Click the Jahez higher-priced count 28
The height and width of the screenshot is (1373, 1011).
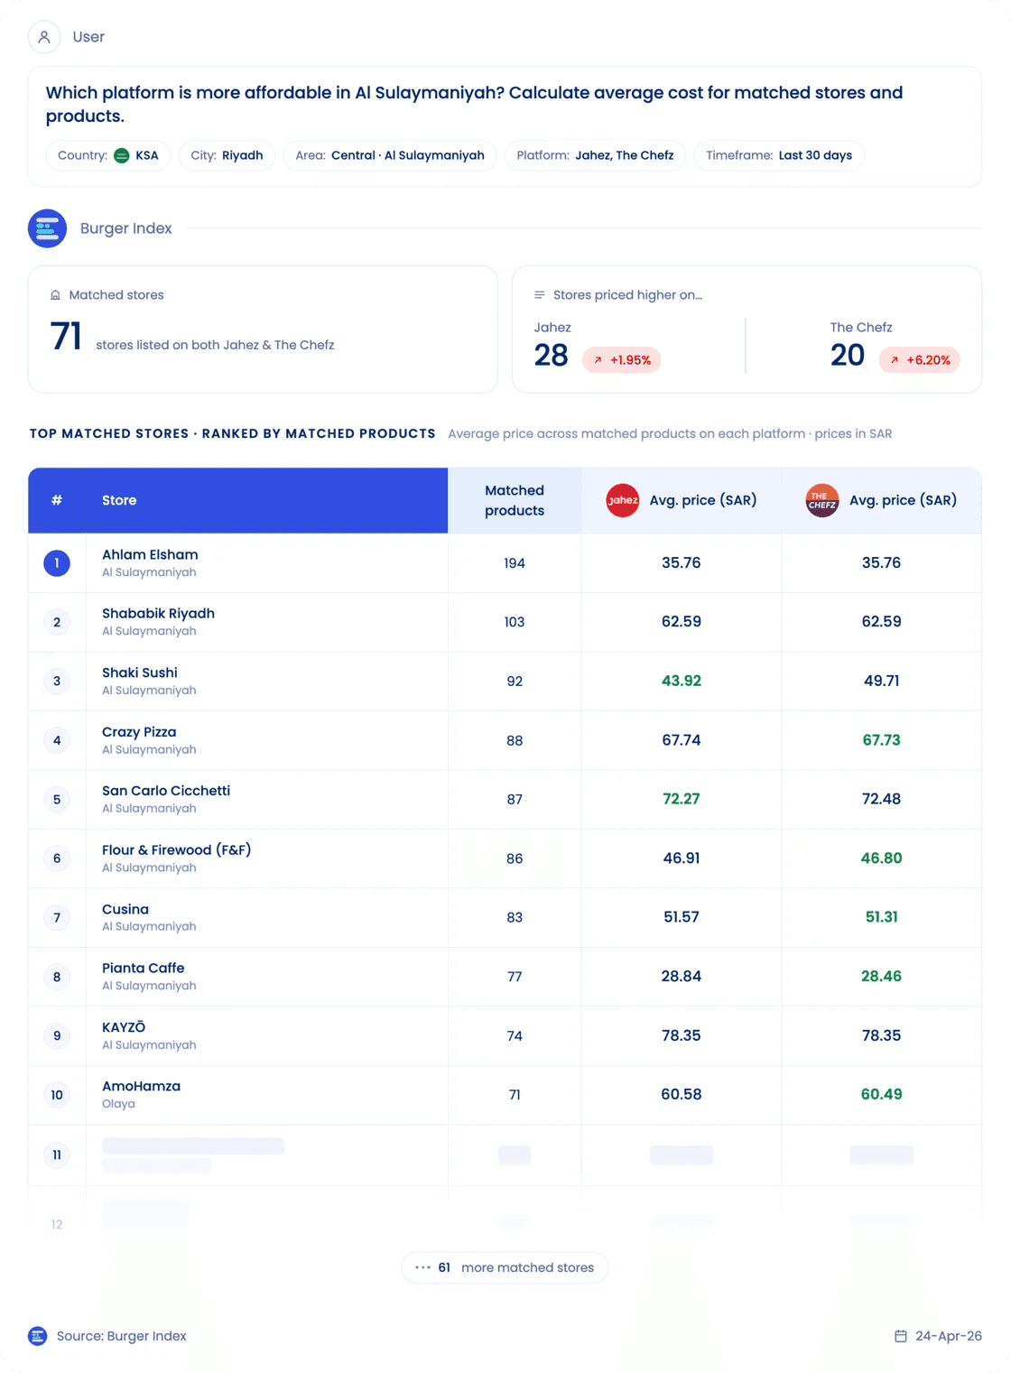pos(551,356)
